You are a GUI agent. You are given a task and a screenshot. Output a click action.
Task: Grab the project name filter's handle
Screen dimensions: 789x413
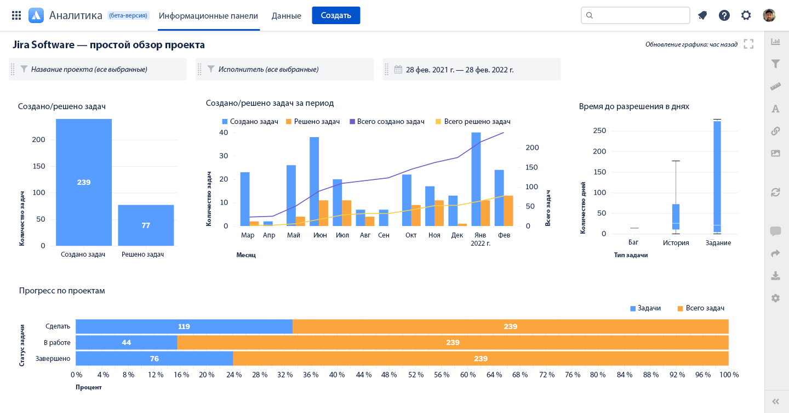click(x=13, y=69)
